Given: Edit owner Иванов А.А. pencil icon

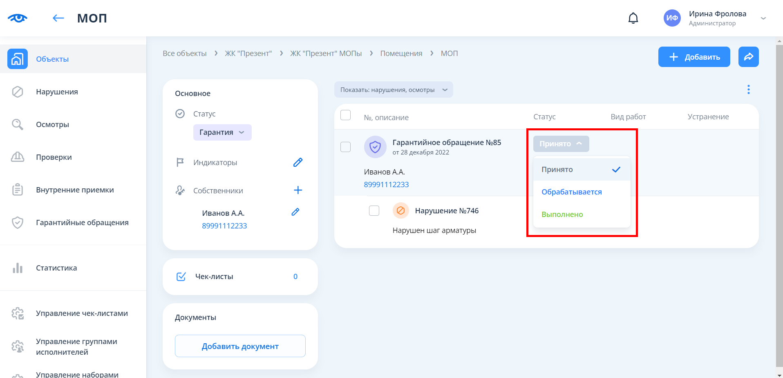Looking at the screenshot, I should [295, 212].
